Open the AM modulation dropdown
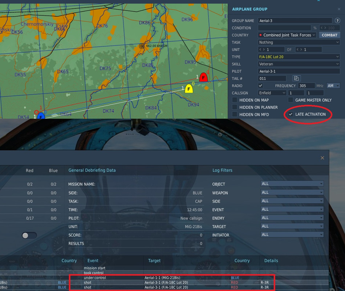The height and width of the screenshot is (291, 345). 333,85
